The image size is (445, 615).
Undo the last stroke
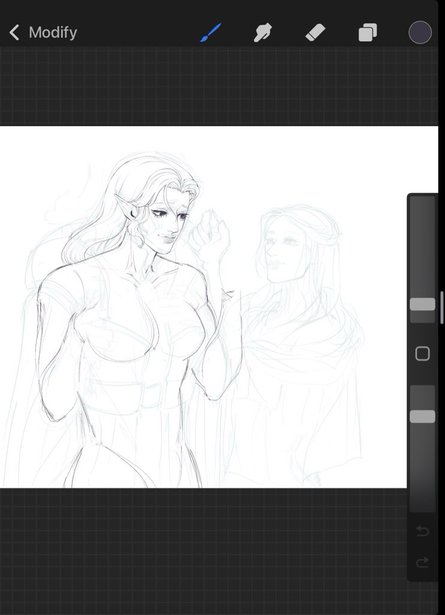(x=422, y=531)
